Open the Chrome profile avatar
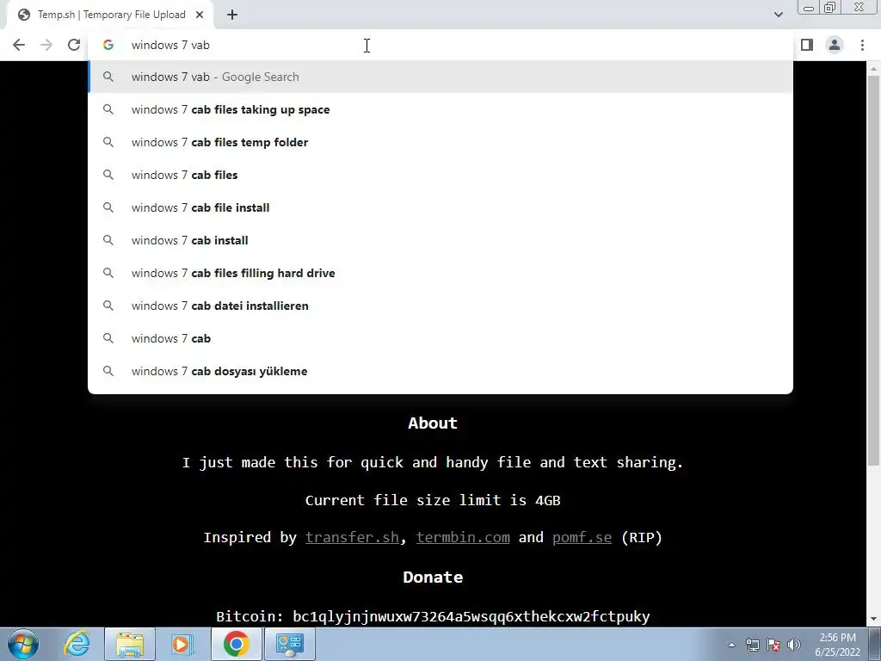Viewport: 881px width, 661px height. [x=835, y=45]
